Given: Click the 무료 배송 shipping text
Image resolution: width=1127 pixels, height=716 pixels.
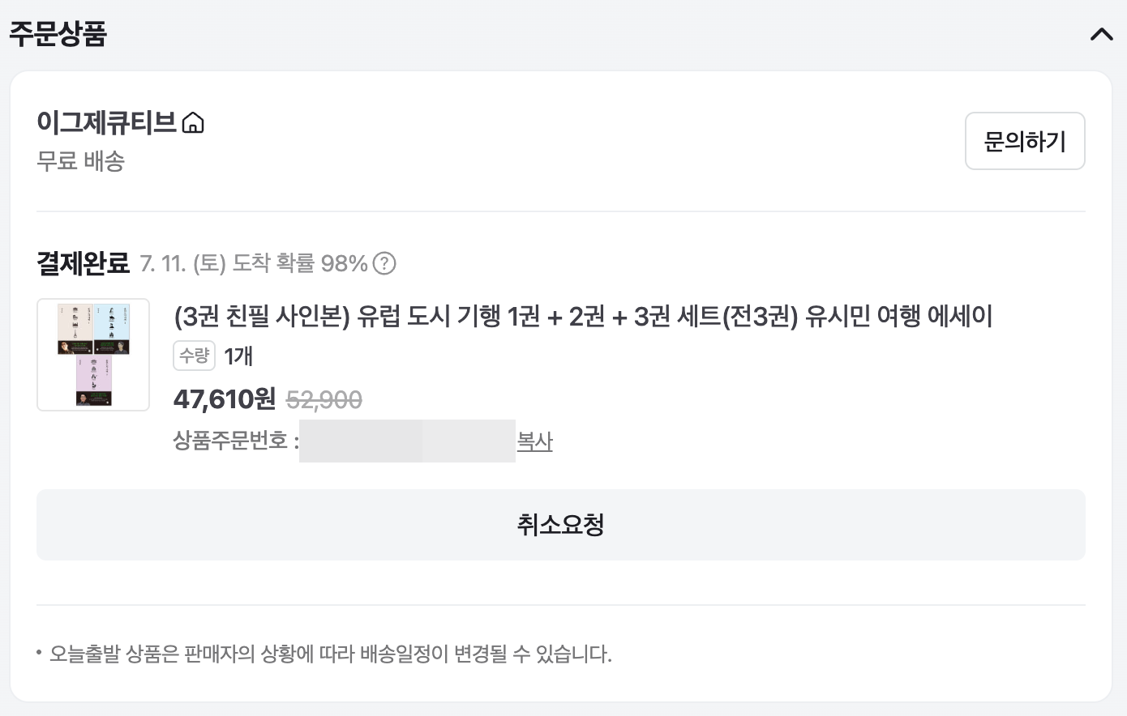Looking at the screenshot, I should (x=80, y=161).
